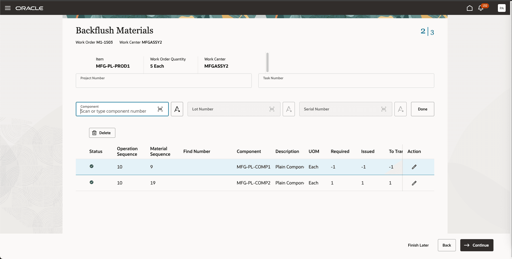Open notifications via the bell icon
512x259 pixels.
pyautogui.click(x=481, y=8)
